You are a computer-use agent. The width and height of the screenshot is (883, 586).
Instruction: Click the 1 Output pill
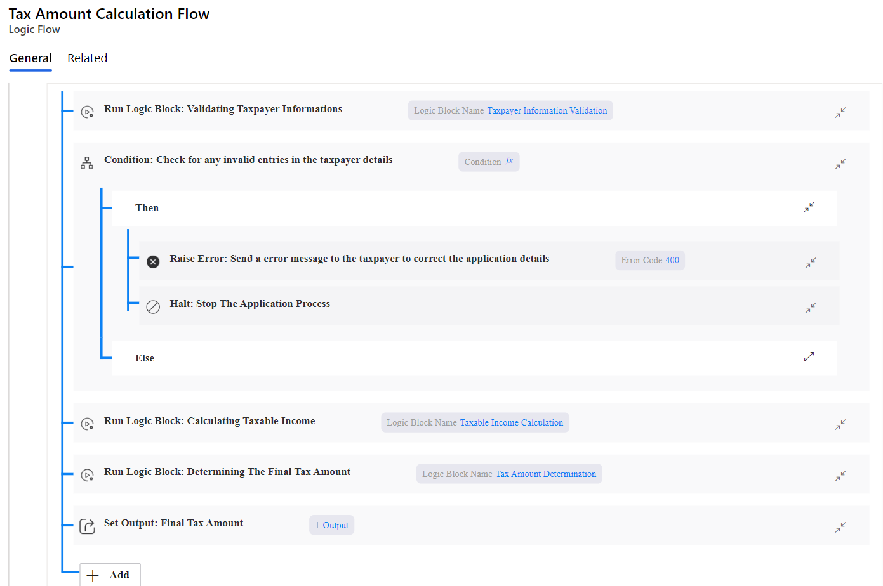pos(332,526)
